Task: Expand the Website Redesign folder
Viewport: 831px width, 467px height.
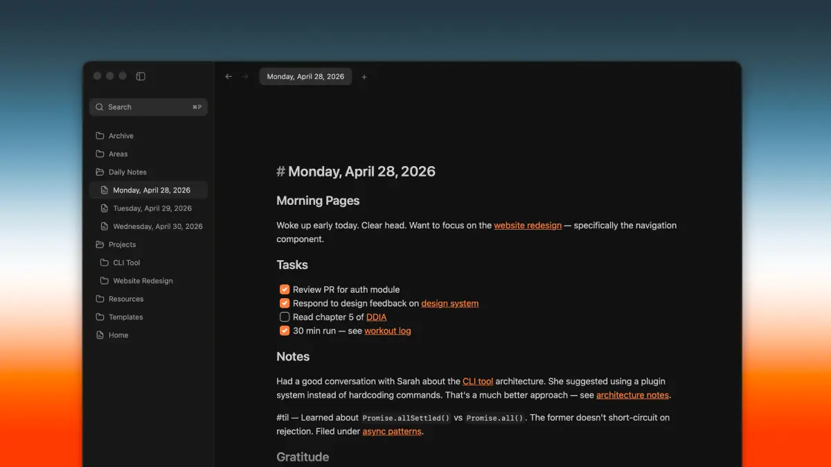Action: point(148,281)
